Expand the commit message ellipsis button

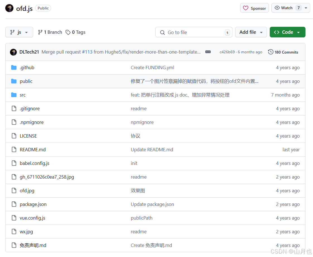(x=208, y=52)
